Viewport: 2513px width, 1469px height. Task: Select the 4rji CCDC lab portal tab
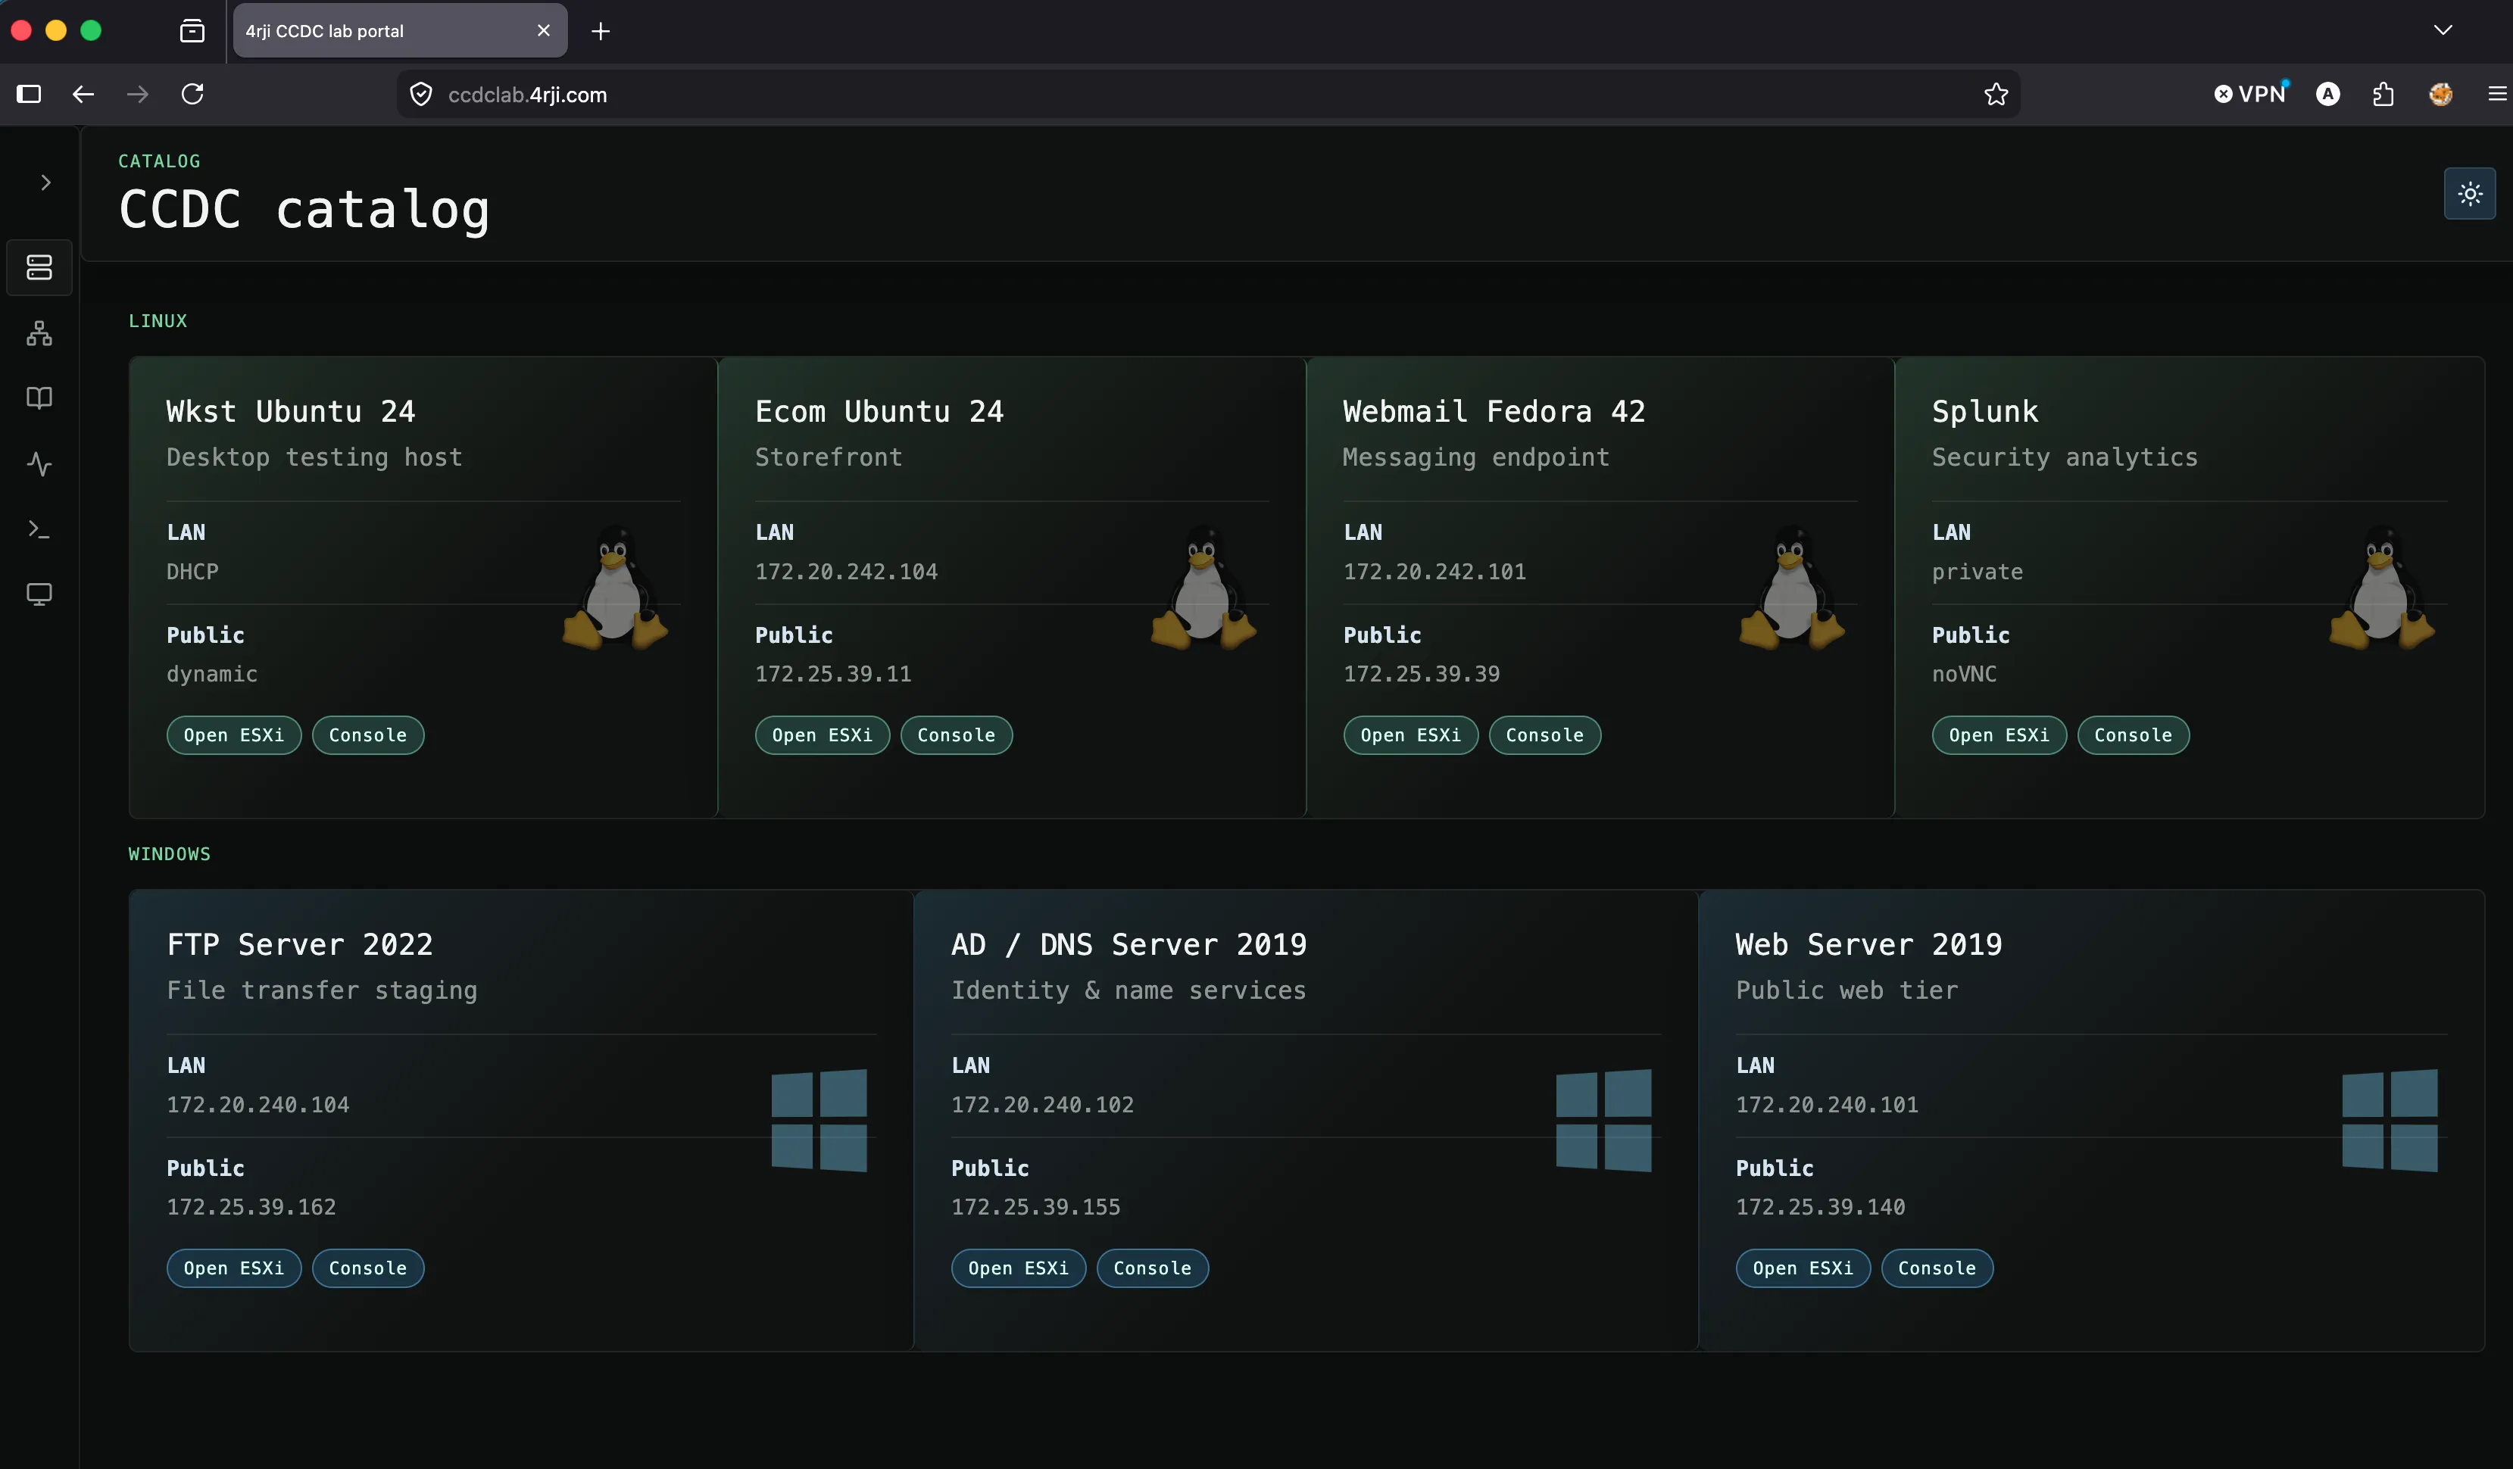tap(400, 31)
